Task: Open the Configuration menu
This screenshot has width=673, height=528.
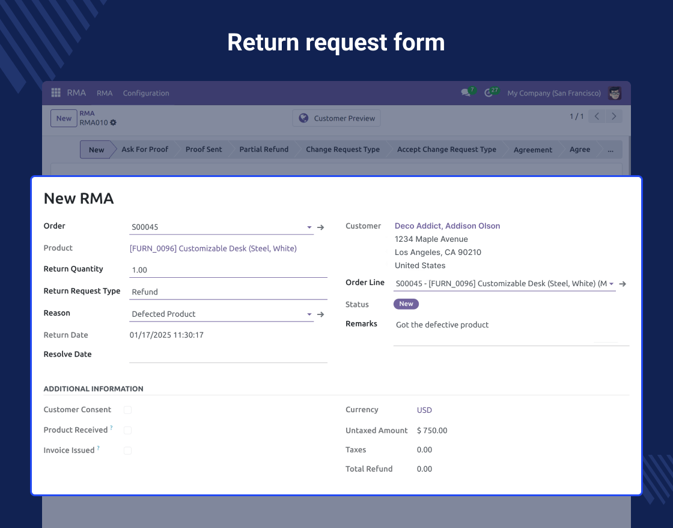Action: (146, 93)
